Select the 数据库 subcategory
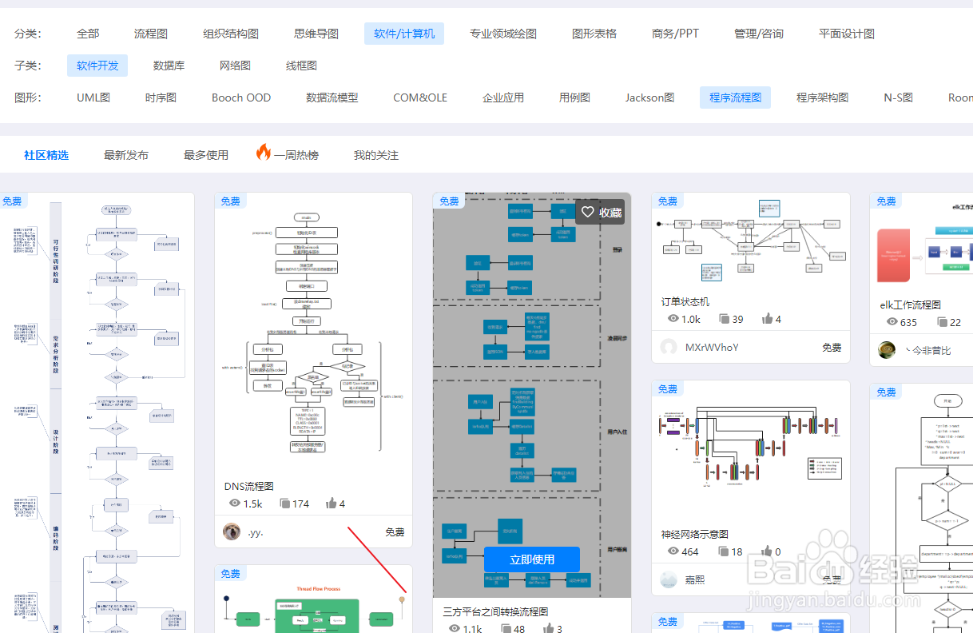Viewport: 973px width, 633px height. (169, 65)
